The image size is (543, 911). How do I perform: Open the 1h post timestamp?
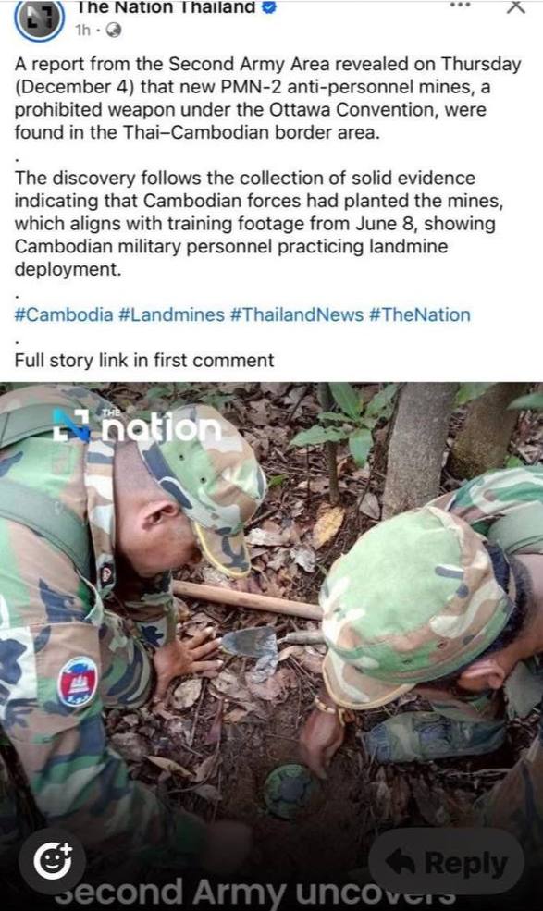point(83,31)
